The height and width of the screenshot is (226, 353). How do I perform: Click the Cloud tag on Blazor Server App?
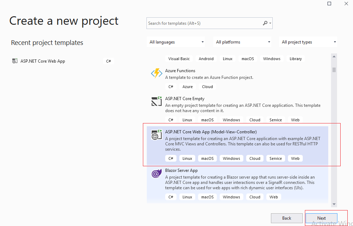[x=255, y=197]
